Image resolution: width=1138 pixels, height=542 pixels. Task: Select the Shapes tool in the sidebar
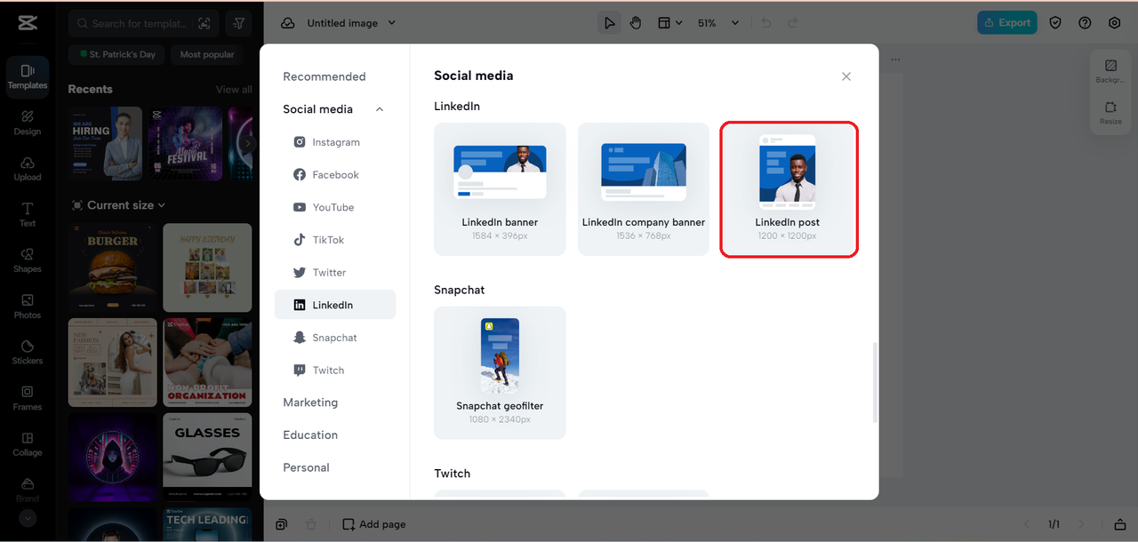(27, 260)
